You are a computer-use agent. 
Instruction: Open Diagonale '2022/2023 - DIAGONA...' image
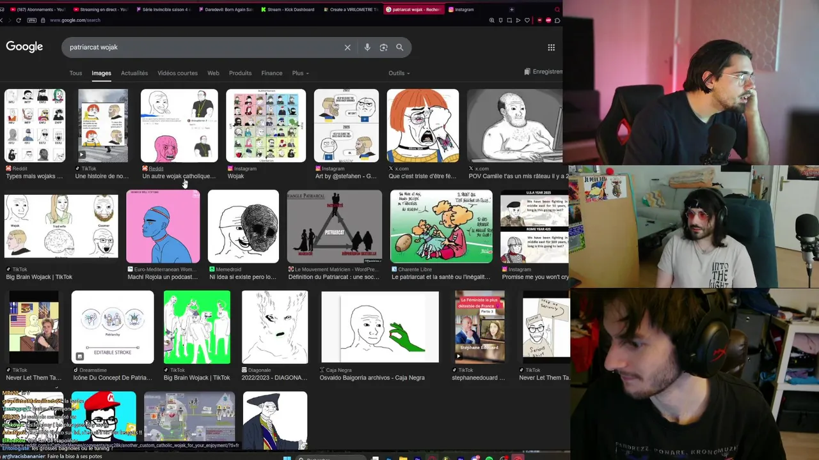coord(274,327)
